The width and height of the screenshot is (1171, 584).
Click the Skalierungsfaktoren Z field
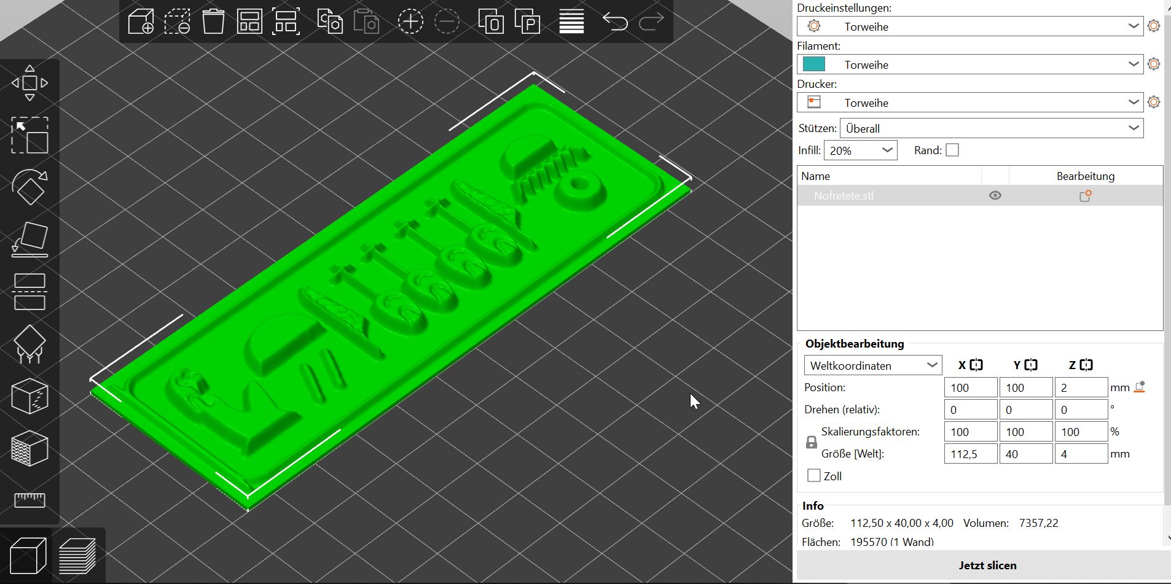(x=1081, y=432)
